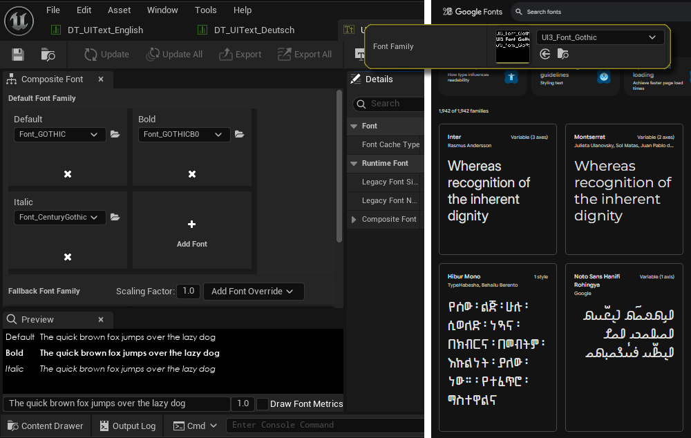Click the styling text guidelines card icon
This screenshot has width=691, height=438.
tap(604, 77)
